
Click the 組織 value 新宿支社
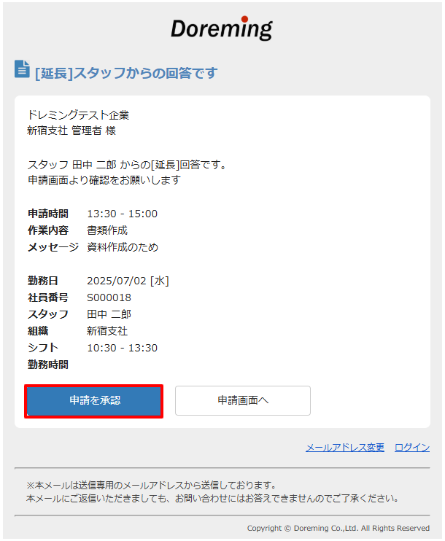[x=107, y=331]
